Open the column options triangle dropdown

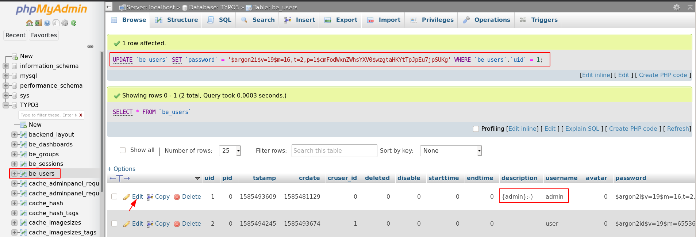click(197, 178)
